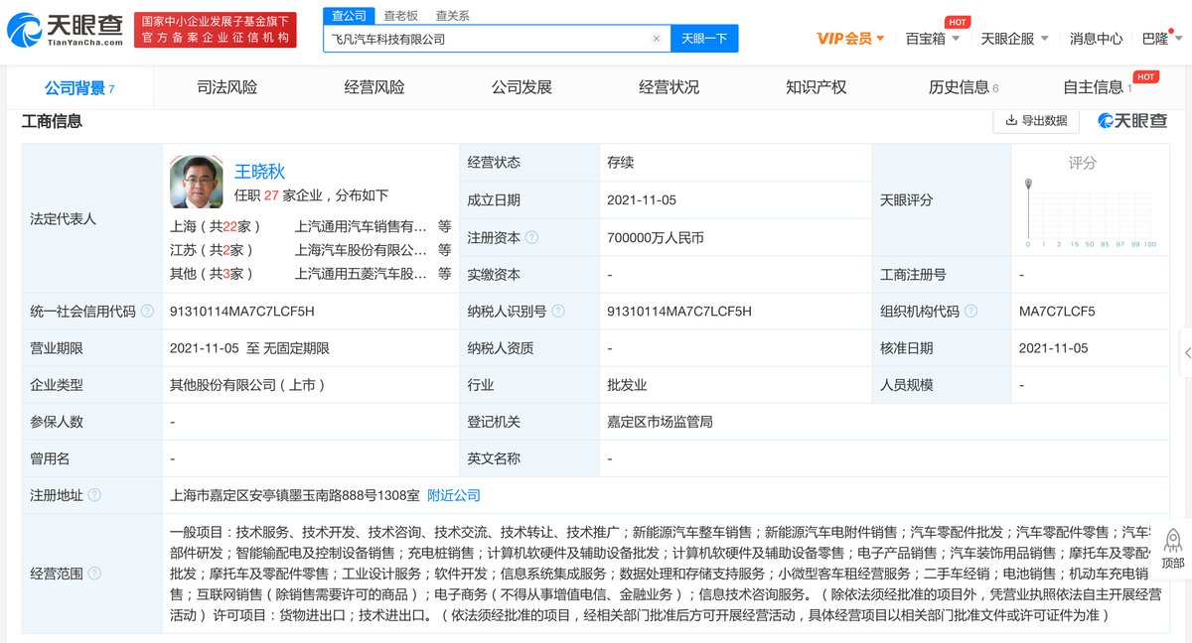Open the 天眼企服 dropdown menu
Viewport: 1192px width, 643px height.
1014,39
